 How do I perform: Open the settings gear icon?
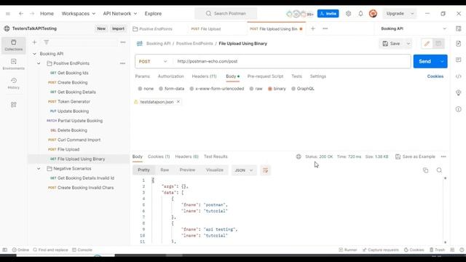[x=348, y=14]
